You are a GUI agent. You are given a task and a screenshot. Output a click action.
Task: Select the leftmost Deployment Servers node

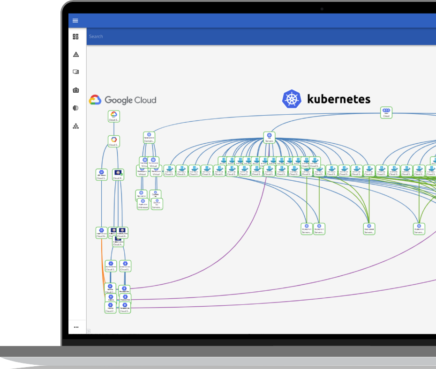click(307, 229)
